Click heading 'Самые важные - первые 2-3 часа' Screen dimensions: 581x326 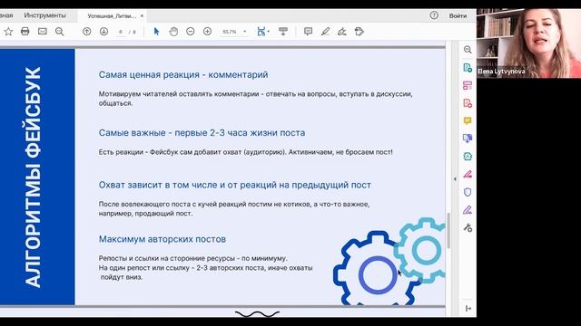pos(202,133)
